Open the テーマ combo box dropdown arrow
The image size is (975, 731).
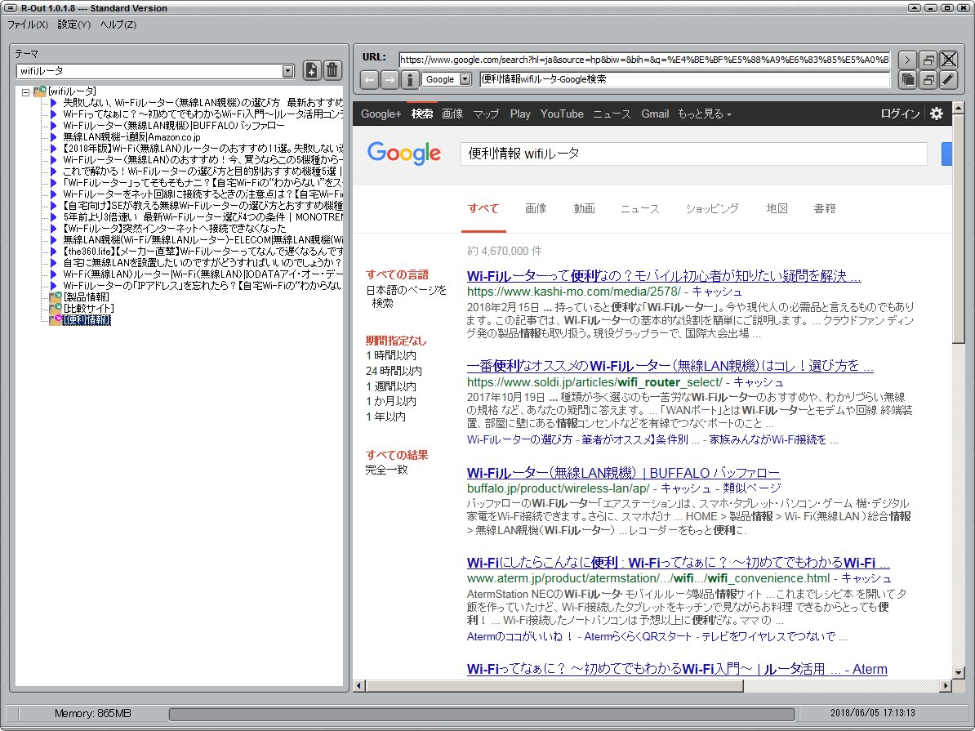287,71
